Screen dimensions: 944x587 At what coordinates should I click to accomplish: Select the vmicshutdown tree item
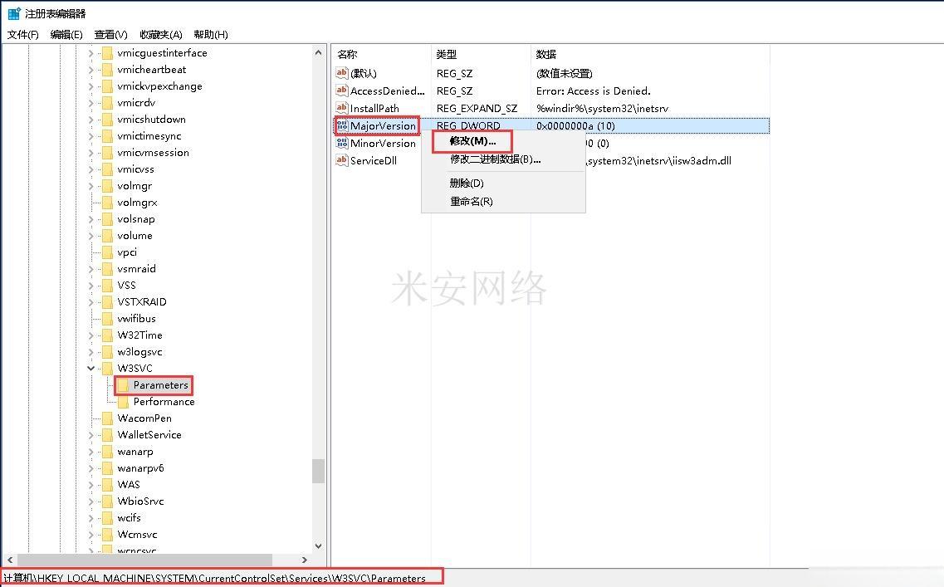151,120
